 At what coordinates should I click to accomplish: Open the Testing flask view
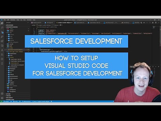(2, 50)
